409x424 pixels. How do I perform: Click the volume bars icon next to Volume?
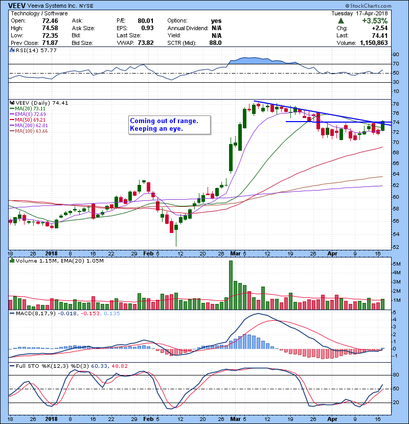(x=12, y=261)
